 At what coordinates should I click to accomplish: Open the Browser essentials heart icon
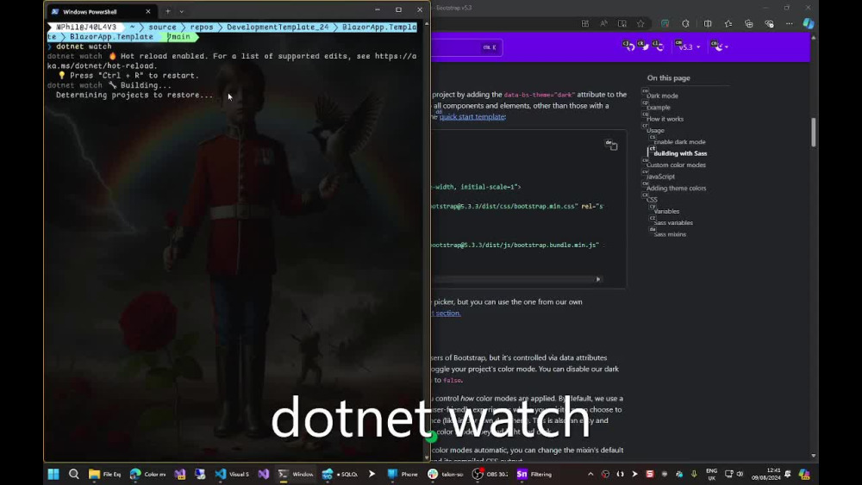click(769, 23)
